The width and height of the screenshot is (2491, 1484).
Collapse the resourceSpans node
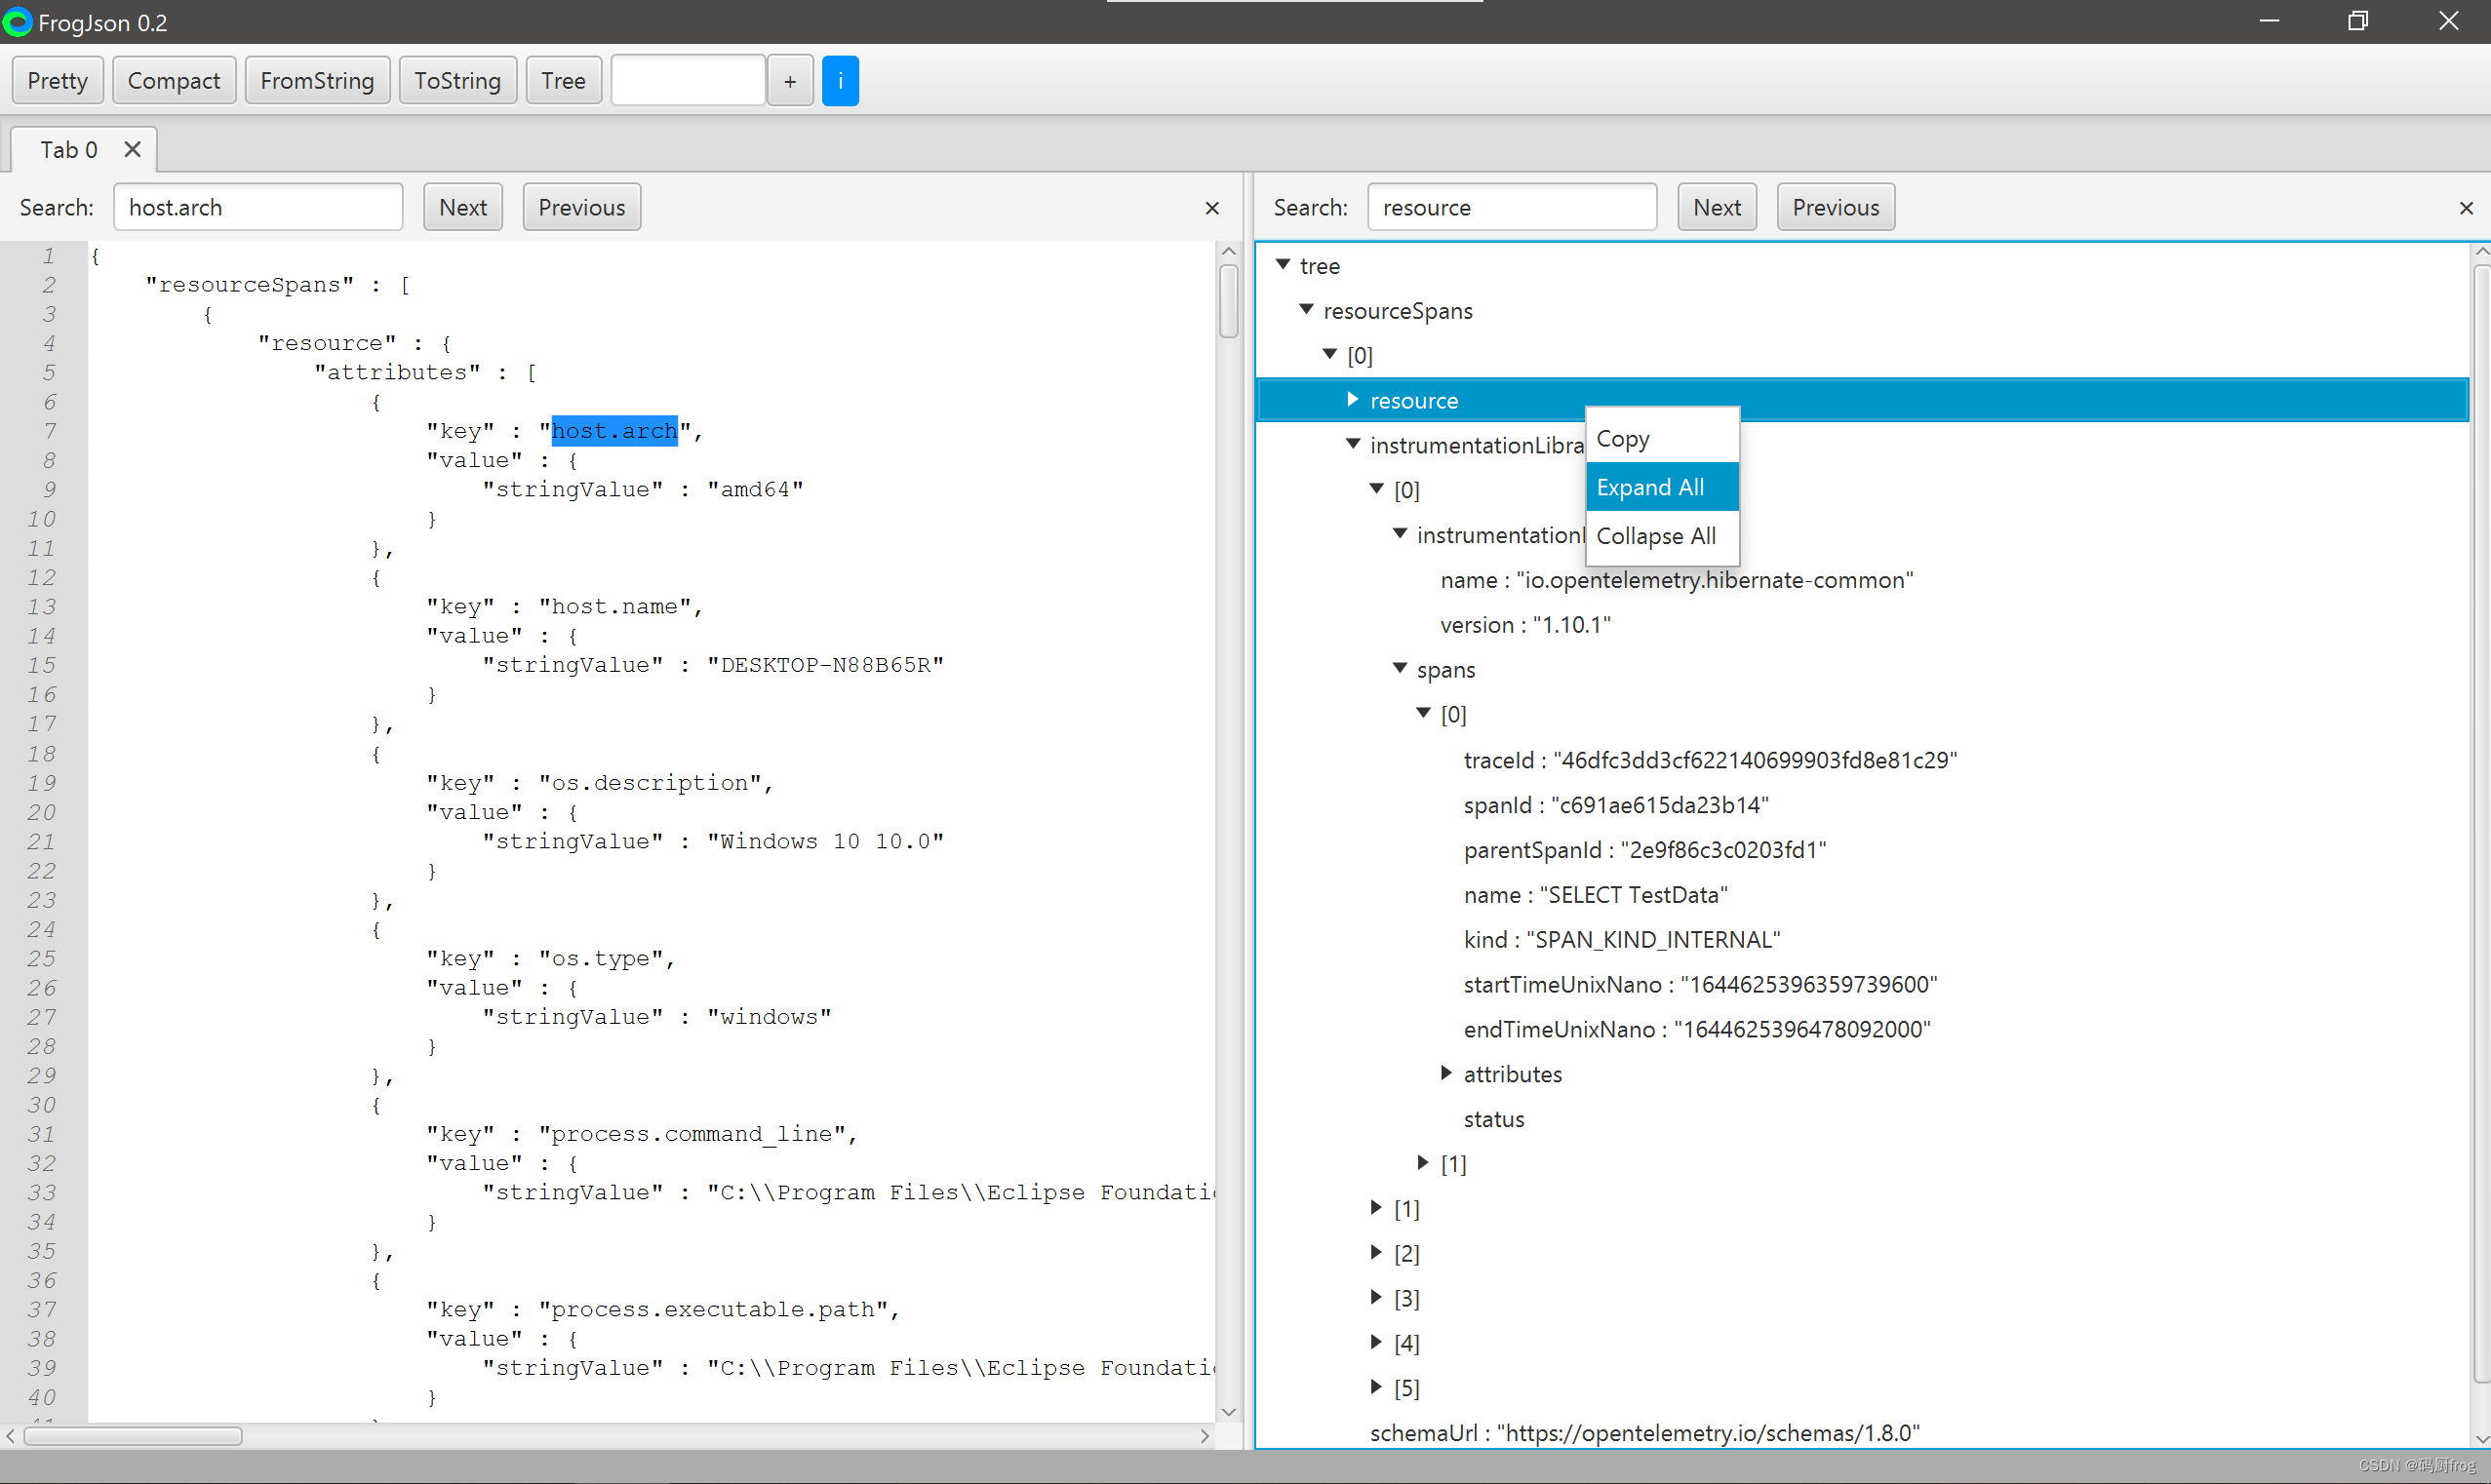[x=1306, y=310]
